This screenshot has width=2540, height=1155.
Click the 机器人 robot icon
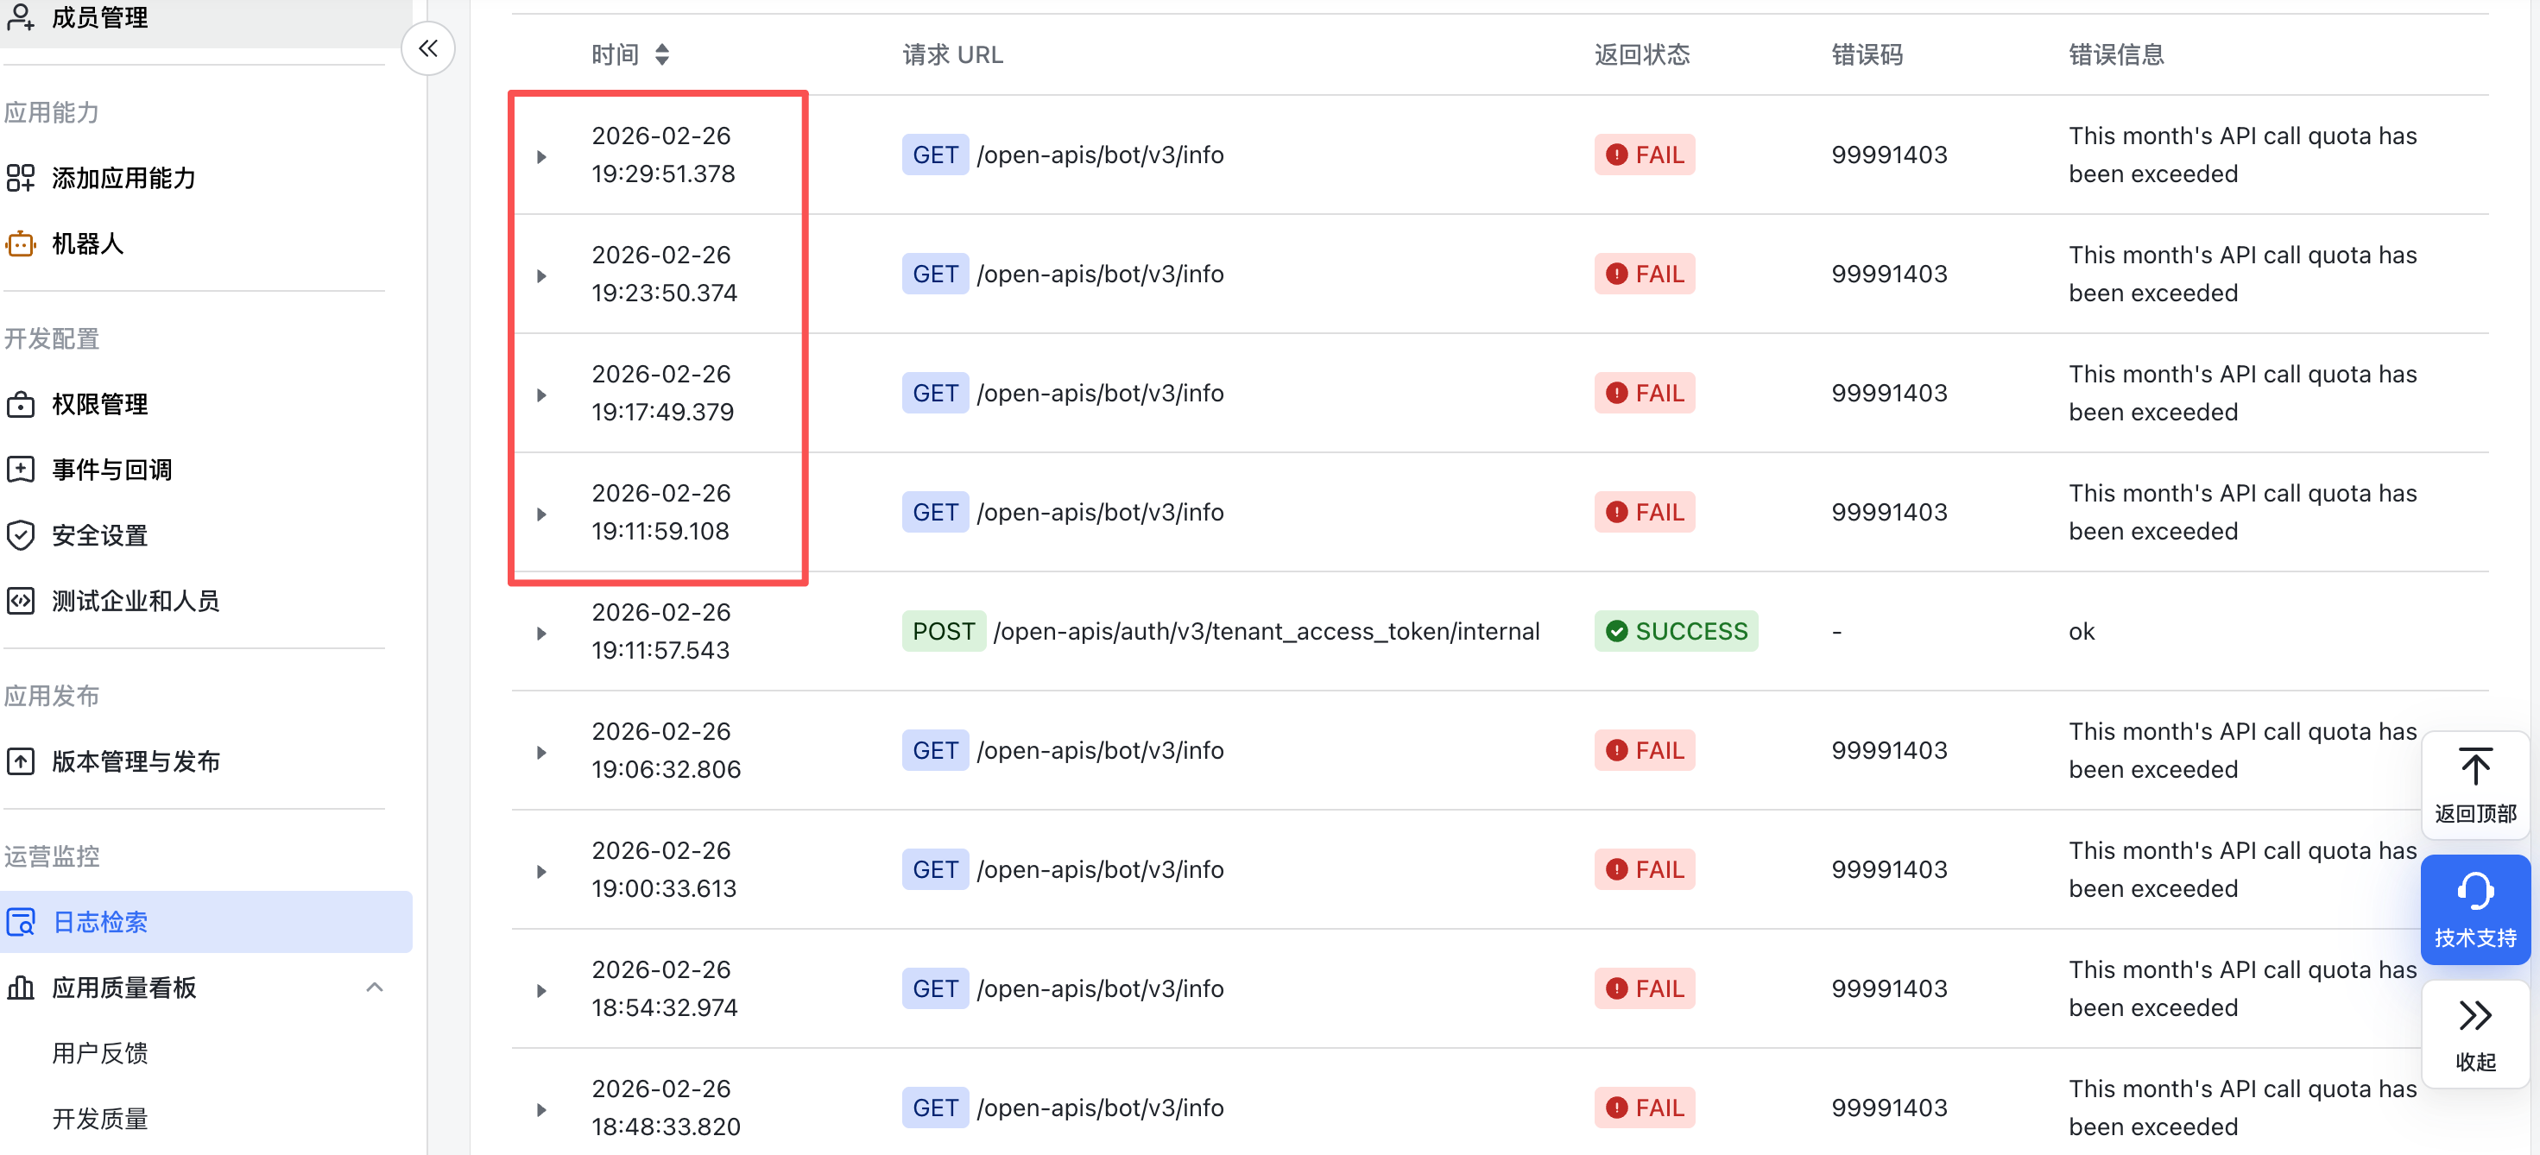click(x=21, y=243)
